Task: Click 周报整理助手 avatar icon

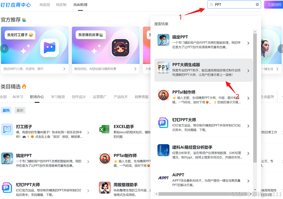Action: pos(105,188)
